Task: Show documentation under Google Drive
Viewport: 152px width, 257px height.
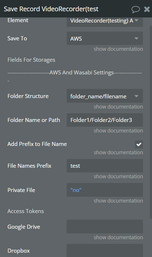Action: (118, 237)
